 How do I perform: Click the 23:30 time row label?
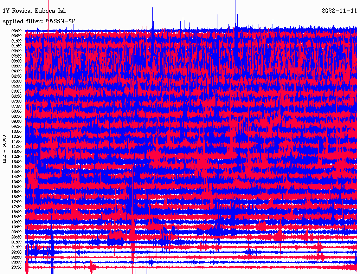(17, 267)
